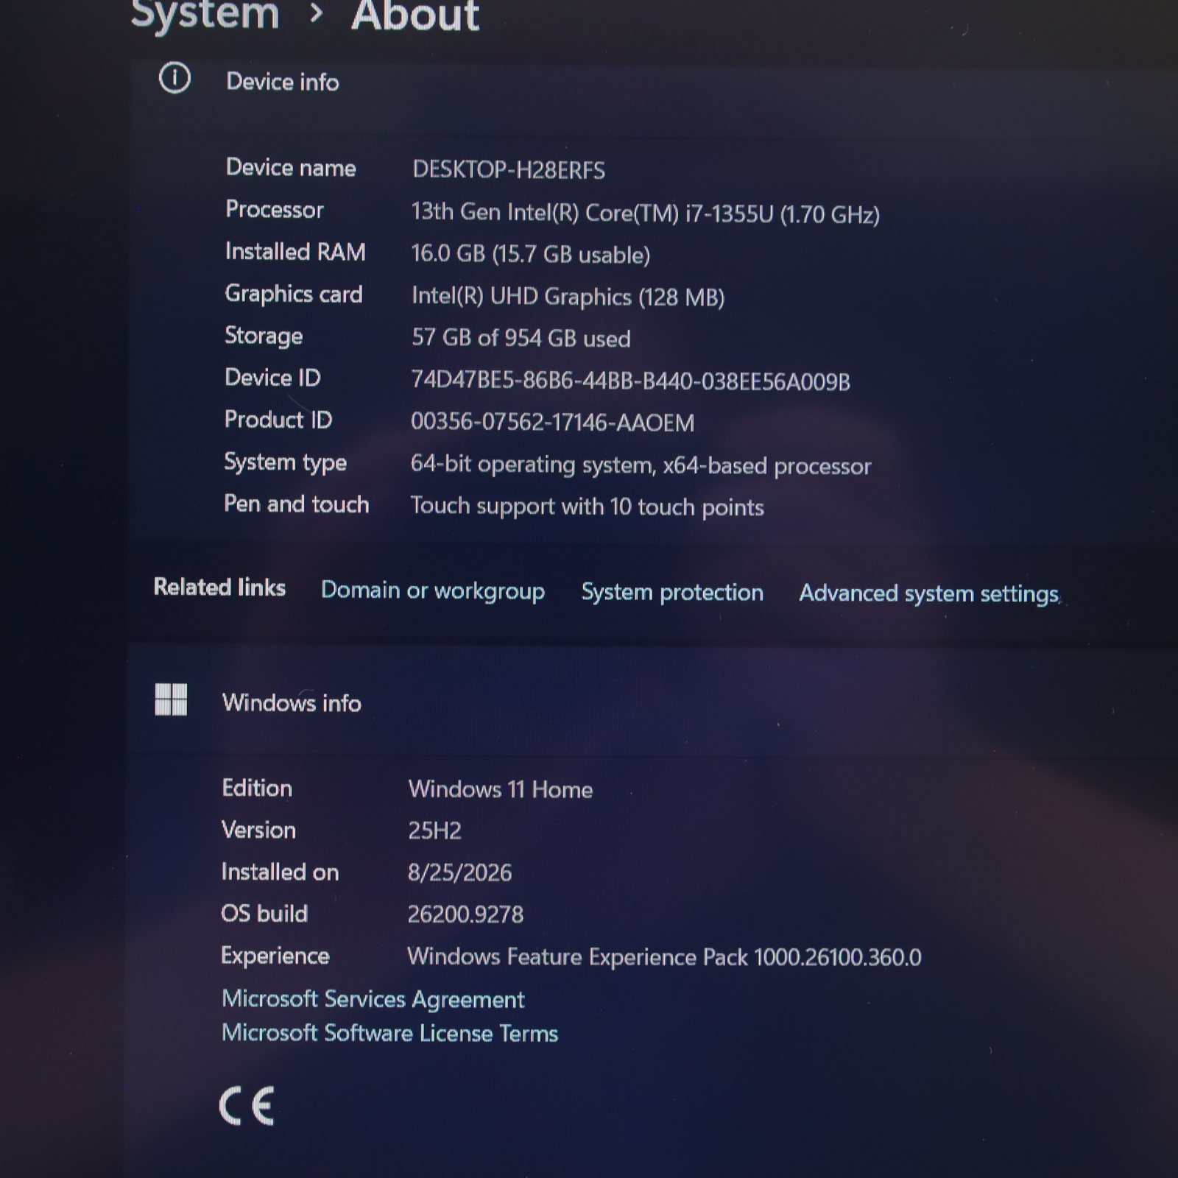Click the Processor label
This screenshot has height=1178, width=1178.
pos(275,210)
